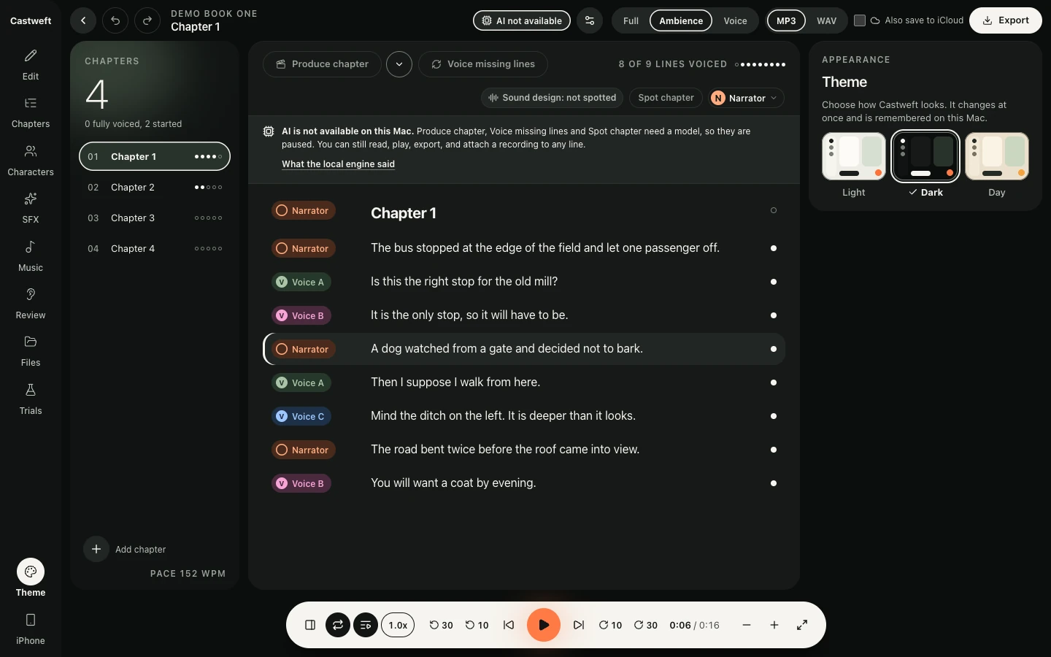1051x657 pixels.
Task: Click the Export button
Action: [x=1006, y=20]
